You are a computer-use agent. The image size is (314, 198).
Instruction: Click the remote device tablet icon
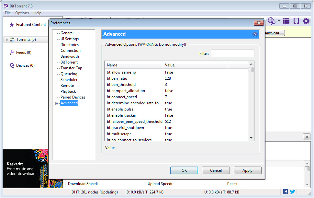pyautogui.click(x=296, y=21)
